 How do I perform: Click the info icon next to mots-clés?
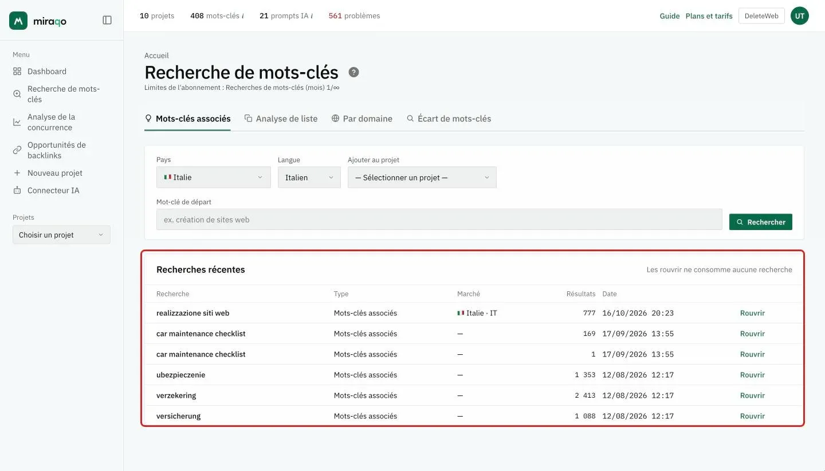[x=242, y=16]
